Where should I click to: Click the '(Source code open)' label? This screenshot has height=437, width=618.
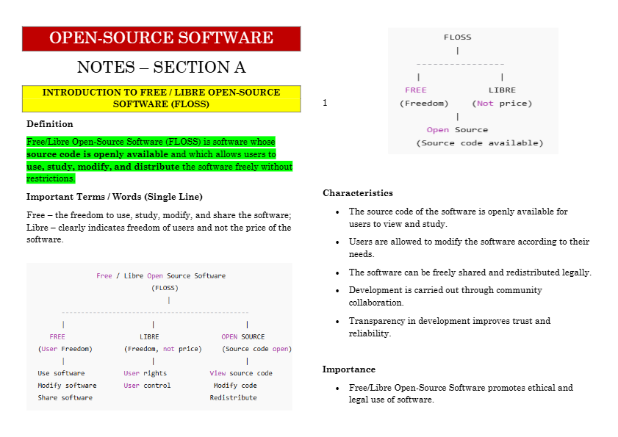[x=256, y=349]
